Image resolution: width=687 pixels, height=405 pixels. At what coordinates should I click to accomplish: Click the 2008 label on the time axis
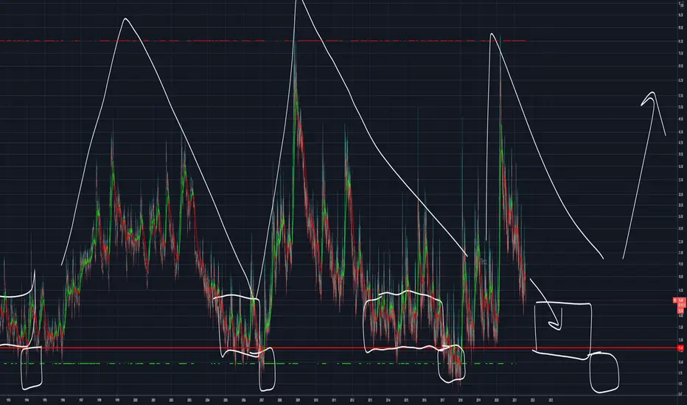(x=279, y=400)
